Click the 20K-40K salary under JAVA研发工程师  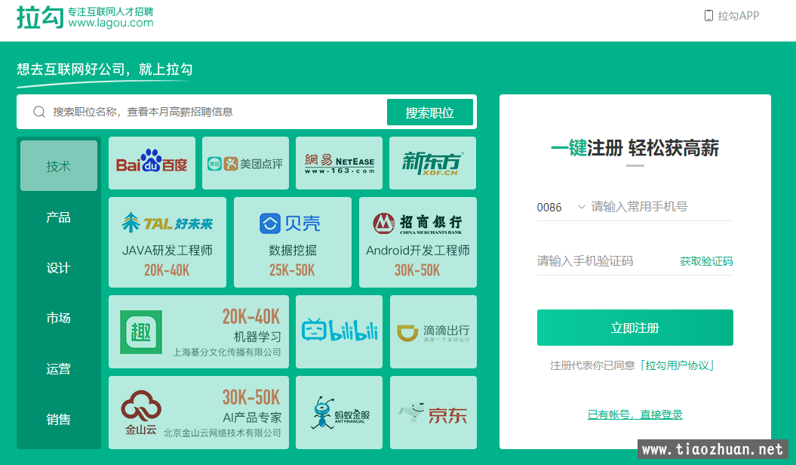point(167,270)
